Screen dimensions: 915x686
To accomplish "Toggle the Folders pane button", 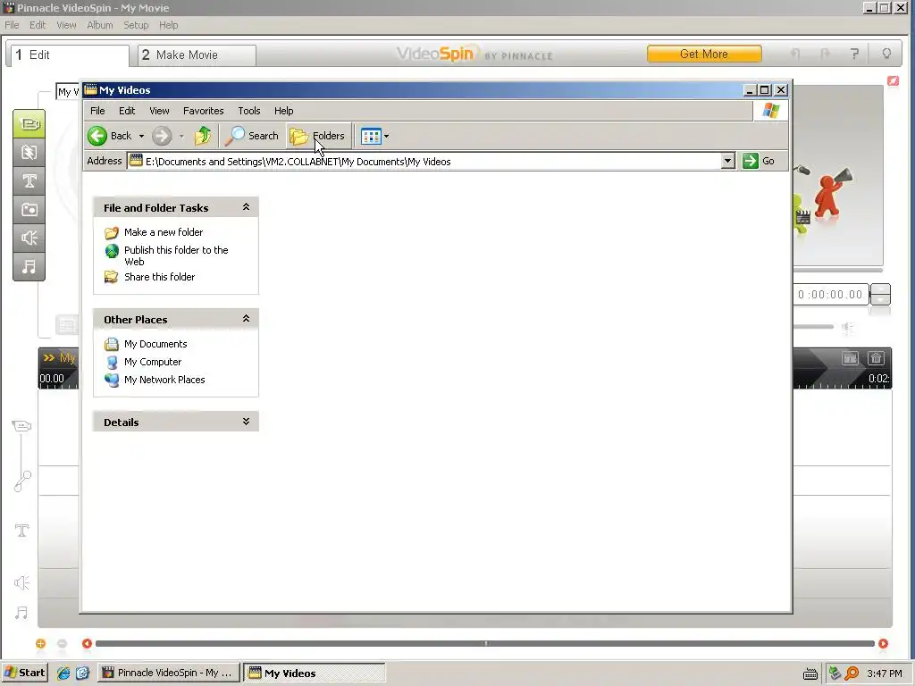I will (318, 136).
